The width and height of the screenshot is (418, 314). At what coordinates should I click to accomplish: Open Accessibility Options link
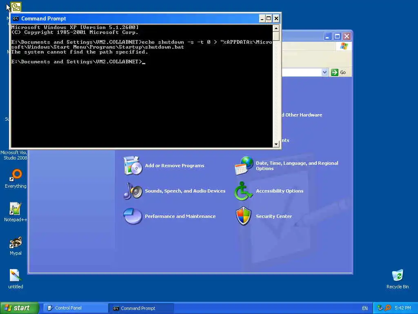280,191
